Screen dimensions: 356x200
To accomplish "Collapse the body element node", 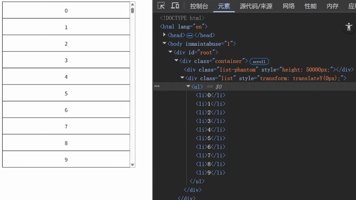I will (x=165, y=44).
